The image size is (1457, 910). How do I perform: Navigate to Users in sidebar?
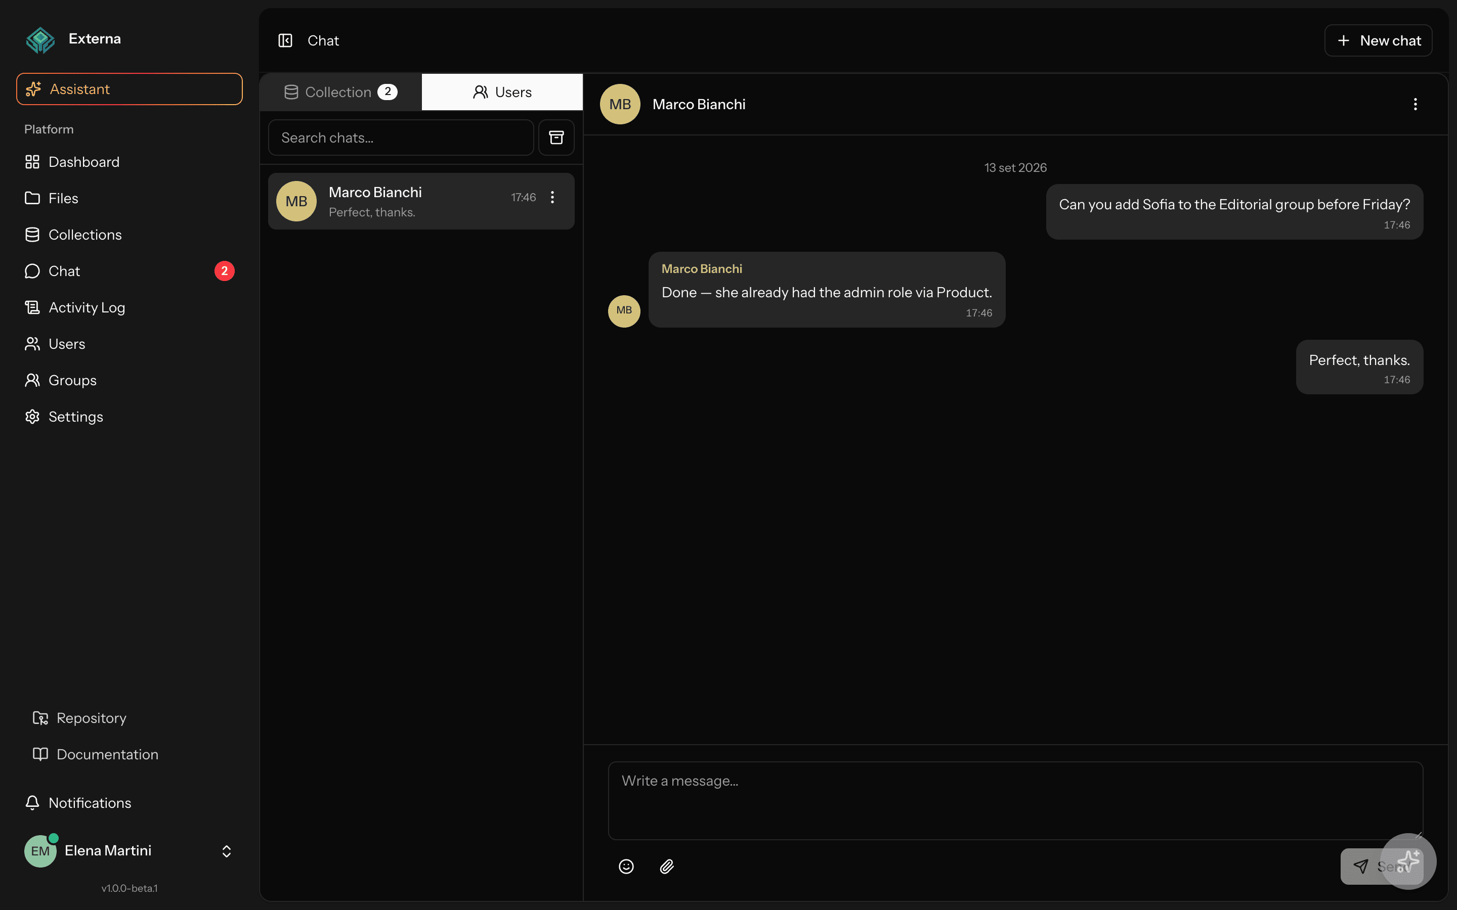click(x=130, y=344)
